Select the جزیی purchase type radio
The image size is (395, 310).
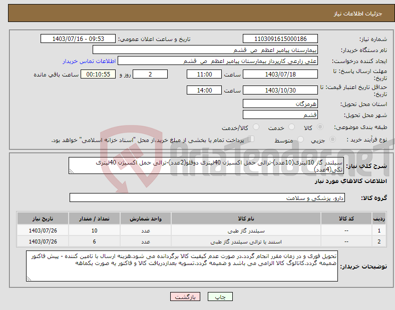coord(332,139)
